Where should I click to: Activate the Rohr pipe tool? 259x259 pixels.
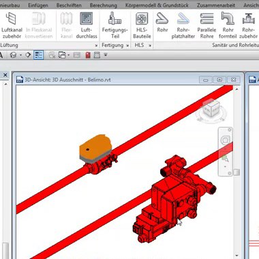(x=162, y=22)
